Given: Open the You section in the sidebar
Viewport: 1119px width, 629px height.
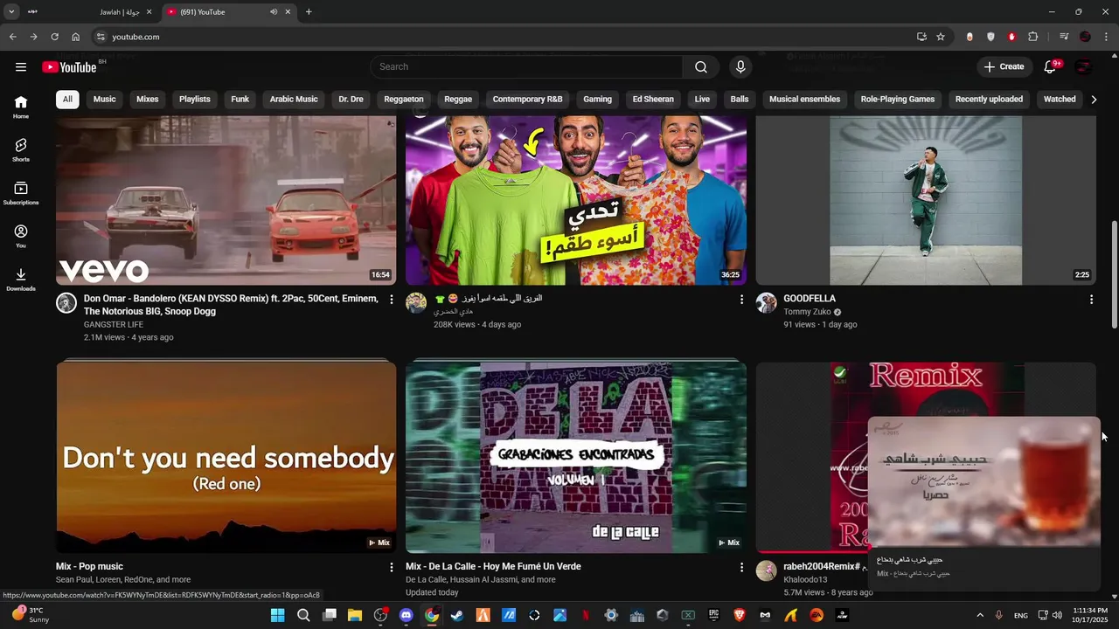Looking at the screenshot, I should [x=21, y=236].
